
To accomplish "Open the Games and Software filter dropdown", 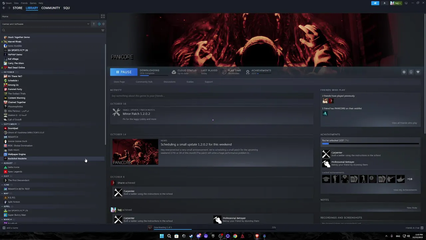I will [x=46, y=24].
